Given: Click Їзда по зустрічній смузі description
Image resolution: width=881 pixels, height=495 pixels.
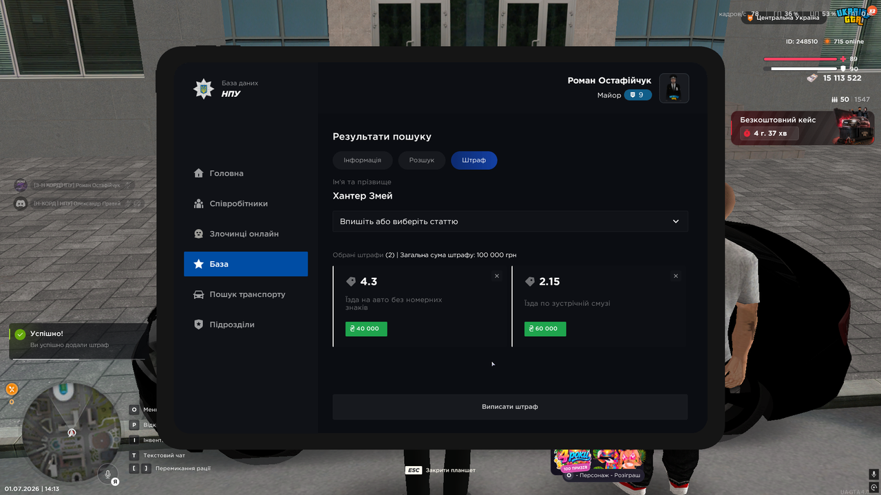Looking at the screenshot, I should tap(567, 303).
